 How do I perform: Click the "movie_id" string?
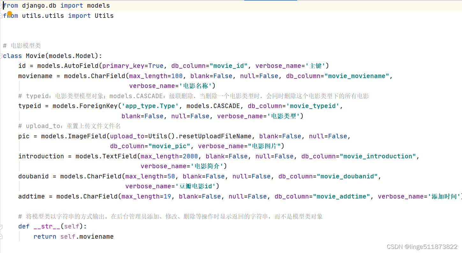tap(229, 66)
